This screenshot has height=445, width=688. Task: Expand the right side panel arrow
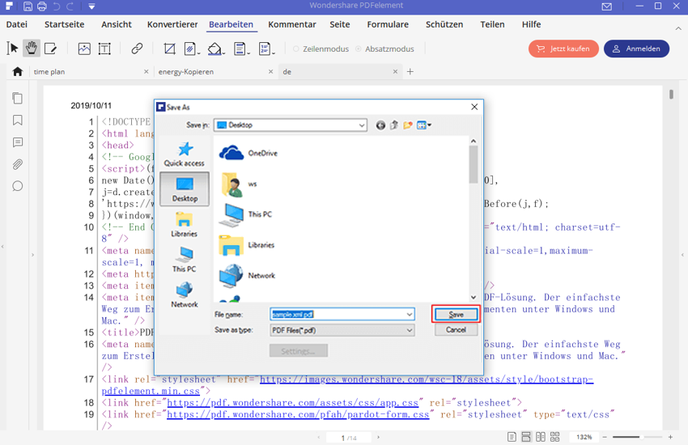click(x=682, y=255)
